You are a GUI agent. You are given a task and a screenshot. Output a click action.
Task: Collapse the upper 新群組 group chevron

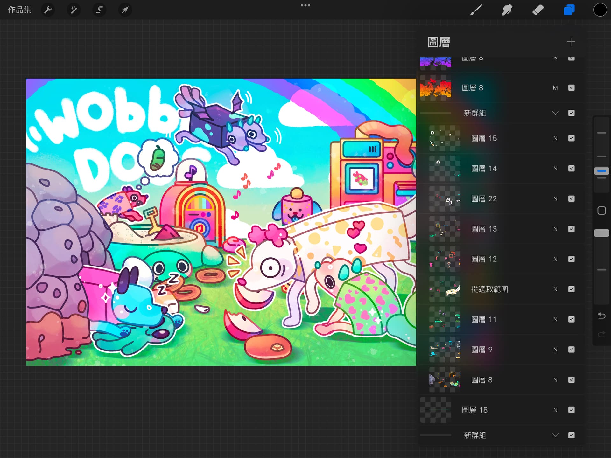[555, 113]
